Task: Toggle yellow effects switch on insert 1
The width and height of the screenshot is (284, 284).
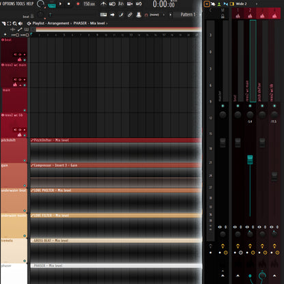Action: click(238, 246)
